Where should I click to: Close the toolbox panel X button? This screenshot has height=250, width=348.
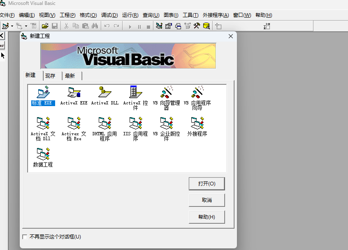tap(2, 35)
